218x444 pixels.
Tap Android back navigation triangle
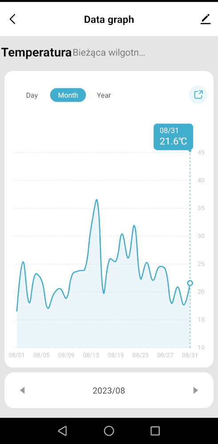click(x=62, y=431)
